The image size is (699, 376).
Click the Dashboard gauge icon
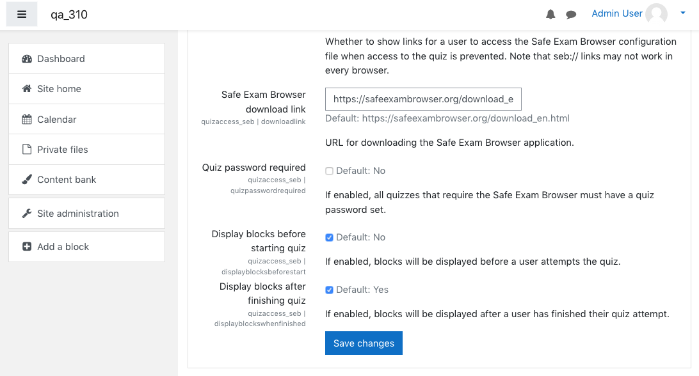point(27,59)
